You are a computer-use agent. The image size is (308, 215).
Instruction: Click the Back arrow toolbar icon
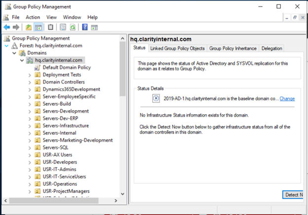pyautogui.click(x=7, y=27)
